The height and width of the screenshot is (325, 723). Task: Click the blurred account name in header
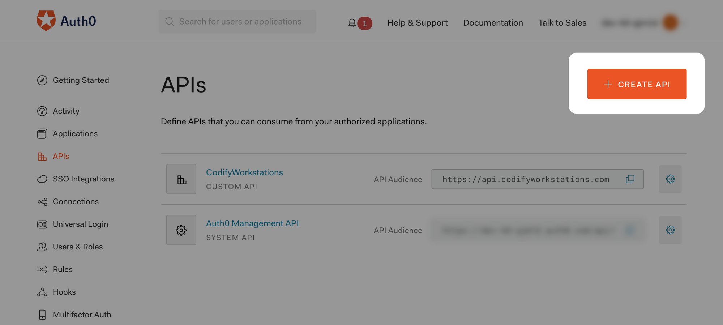(x=630, y=23)
